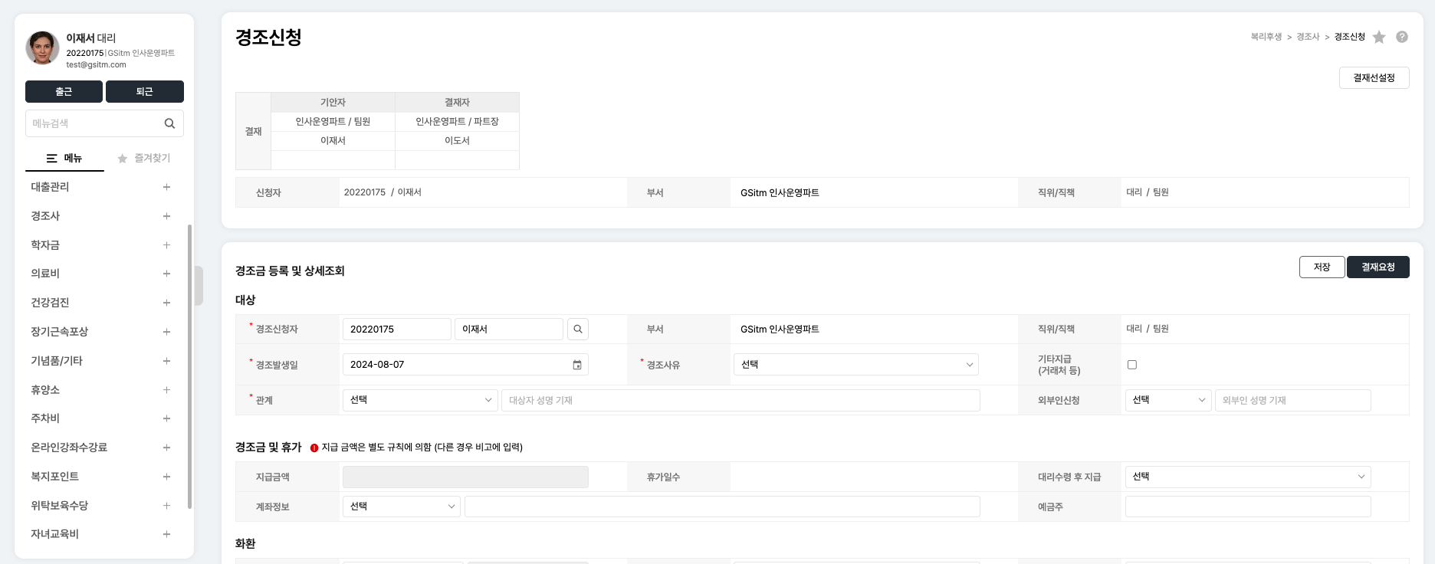The height and width of the screenshot is (564, 1435).
Task: Select the 메뉴 tab in sidebar
Action: (x=64, y=158)
